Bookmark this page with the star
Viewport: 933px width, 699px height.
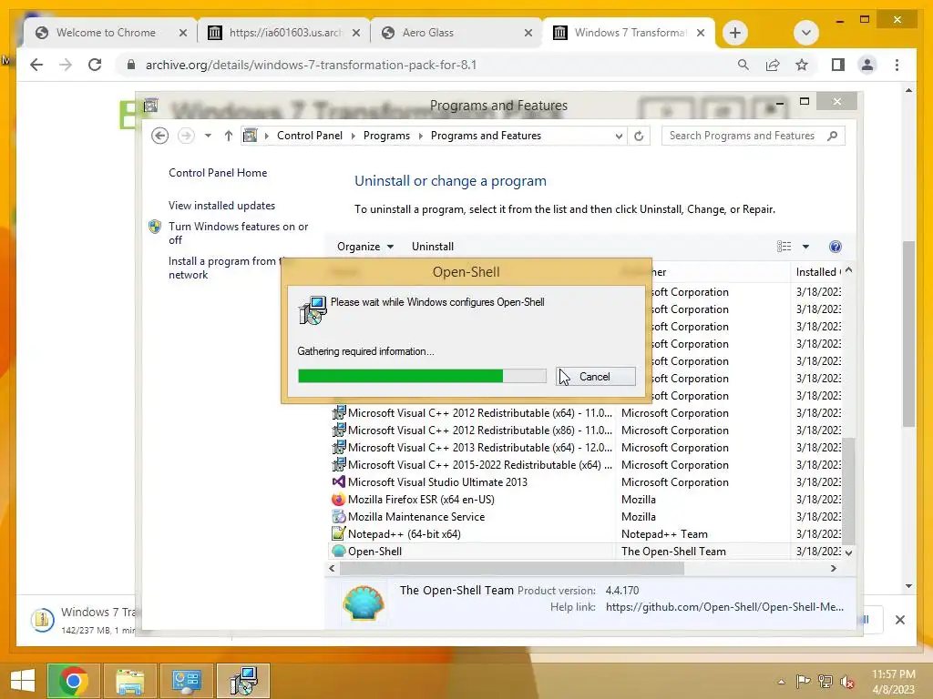pyautogui.click(x=802, y=65)
